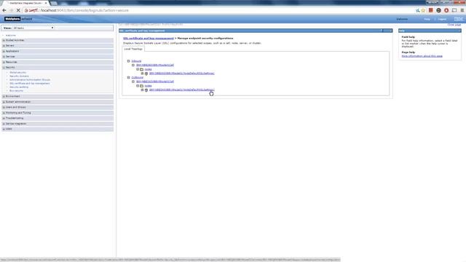This screenshot has width=466, height=262.
Task: Open the NodeDefaultSSLSettings link under Outbound
Action: tap(181, 90)
